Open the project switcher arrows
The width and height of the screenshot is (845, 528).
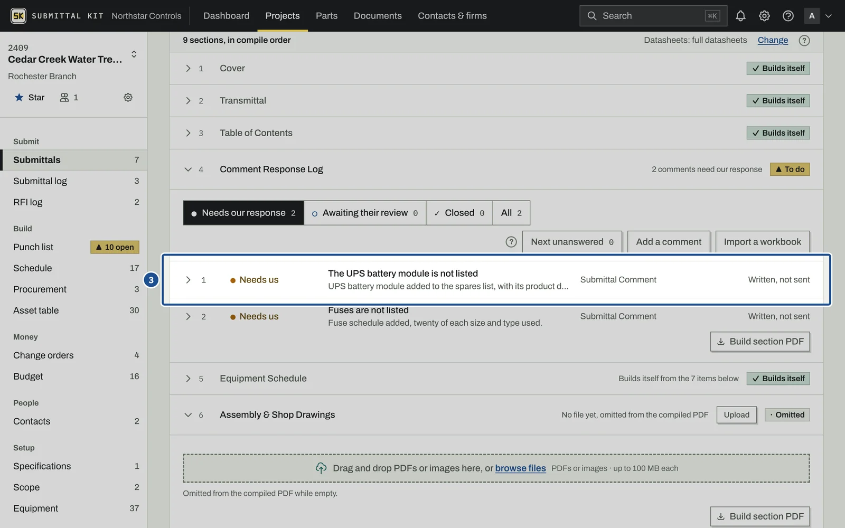[x=134, y=54]
